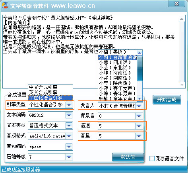Click the 【内容简介】 line in text
This screenshot has height=173, width=188.
[x=17, y=23]
